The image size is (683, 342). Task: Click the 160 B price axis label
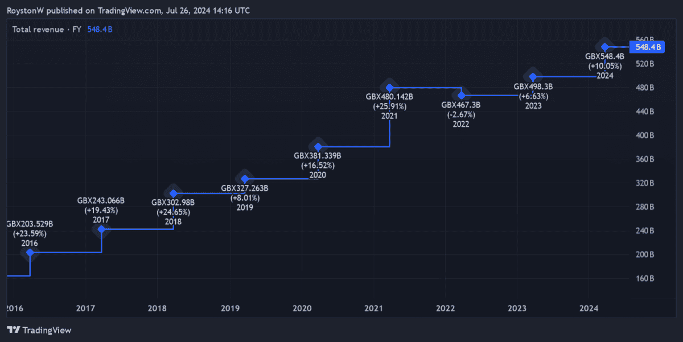pyautogui.click(x=644, y=278)
